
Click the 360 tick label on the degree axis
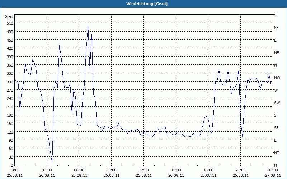pyautogui.click(x=10, y=65)
